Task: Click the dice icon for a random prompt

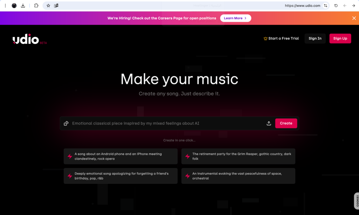Action: click(66, 123)
